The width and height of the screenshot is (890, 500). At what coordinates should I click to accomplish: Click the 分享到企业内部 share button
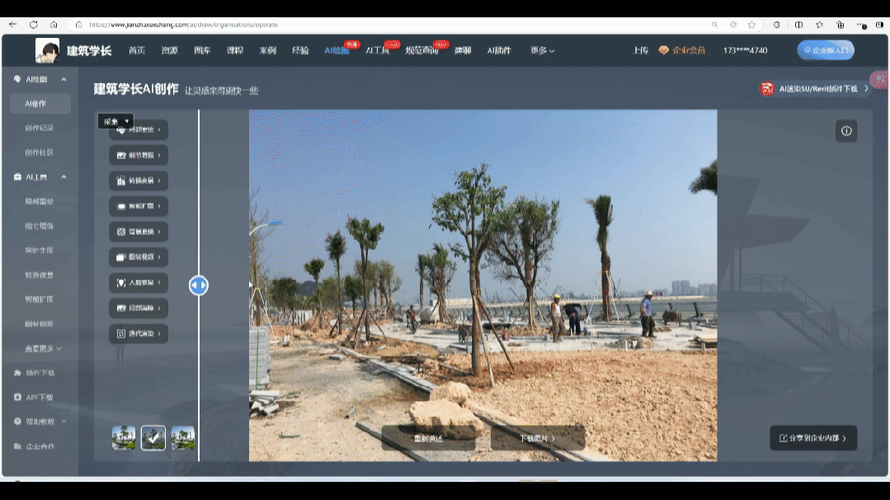click(x=813, y=438)
